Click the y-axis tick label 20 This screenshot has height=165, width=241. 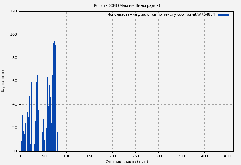14,128
